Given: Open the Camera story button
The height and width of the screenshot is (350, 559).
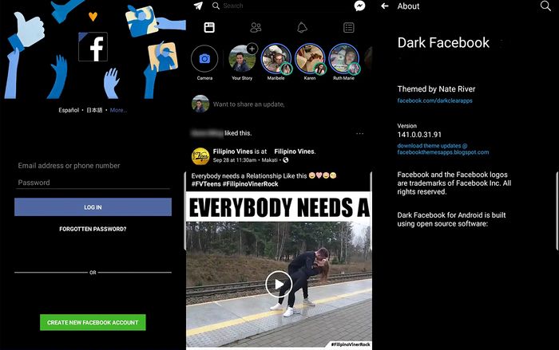Looking at the screenshot, I should 204,59.
